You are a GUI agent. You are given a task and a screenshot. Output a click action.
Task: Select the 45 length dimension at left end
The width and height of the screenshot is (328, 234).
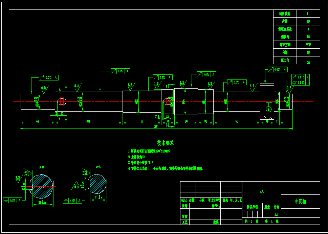pyautogui.click(x=38, y=121)
